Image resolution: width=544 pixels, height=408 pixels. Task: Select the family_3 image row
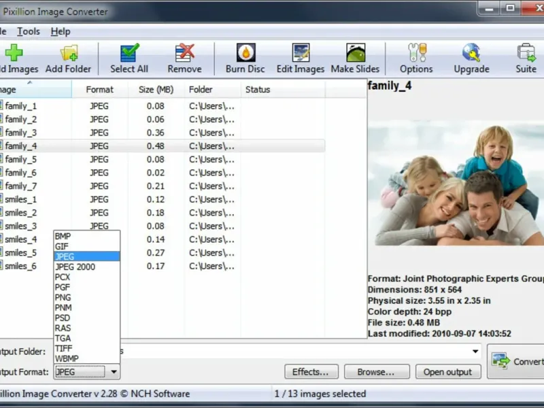click(x=163, y=133)
